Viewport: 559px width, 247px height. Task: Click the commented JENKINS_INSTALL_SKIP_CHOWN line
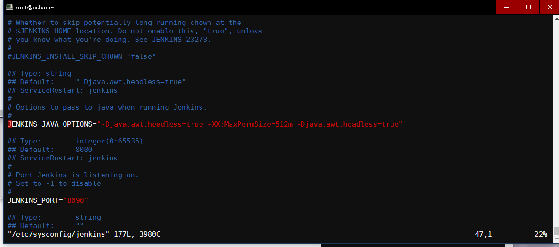click(81, 56)
